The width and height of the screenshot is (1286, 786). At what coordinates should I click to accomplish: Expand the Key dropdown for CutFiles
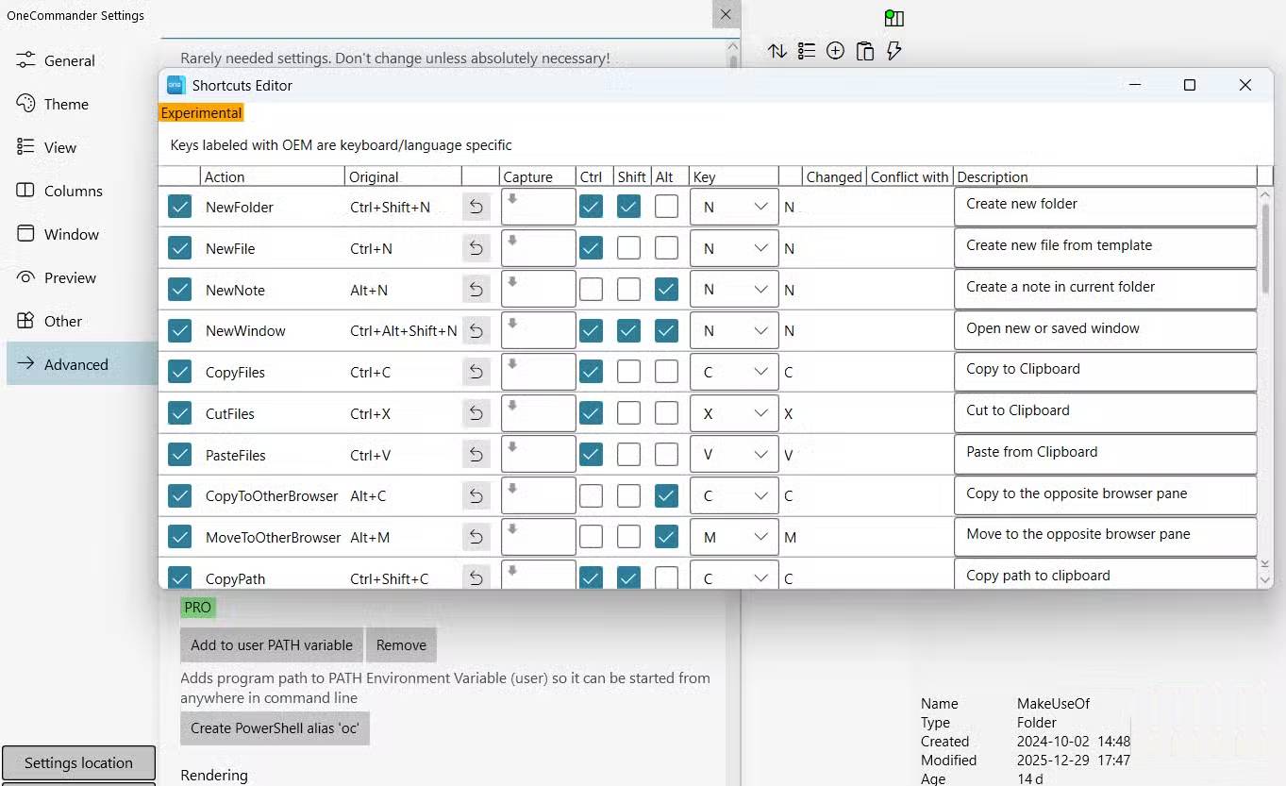click(734, 414)
